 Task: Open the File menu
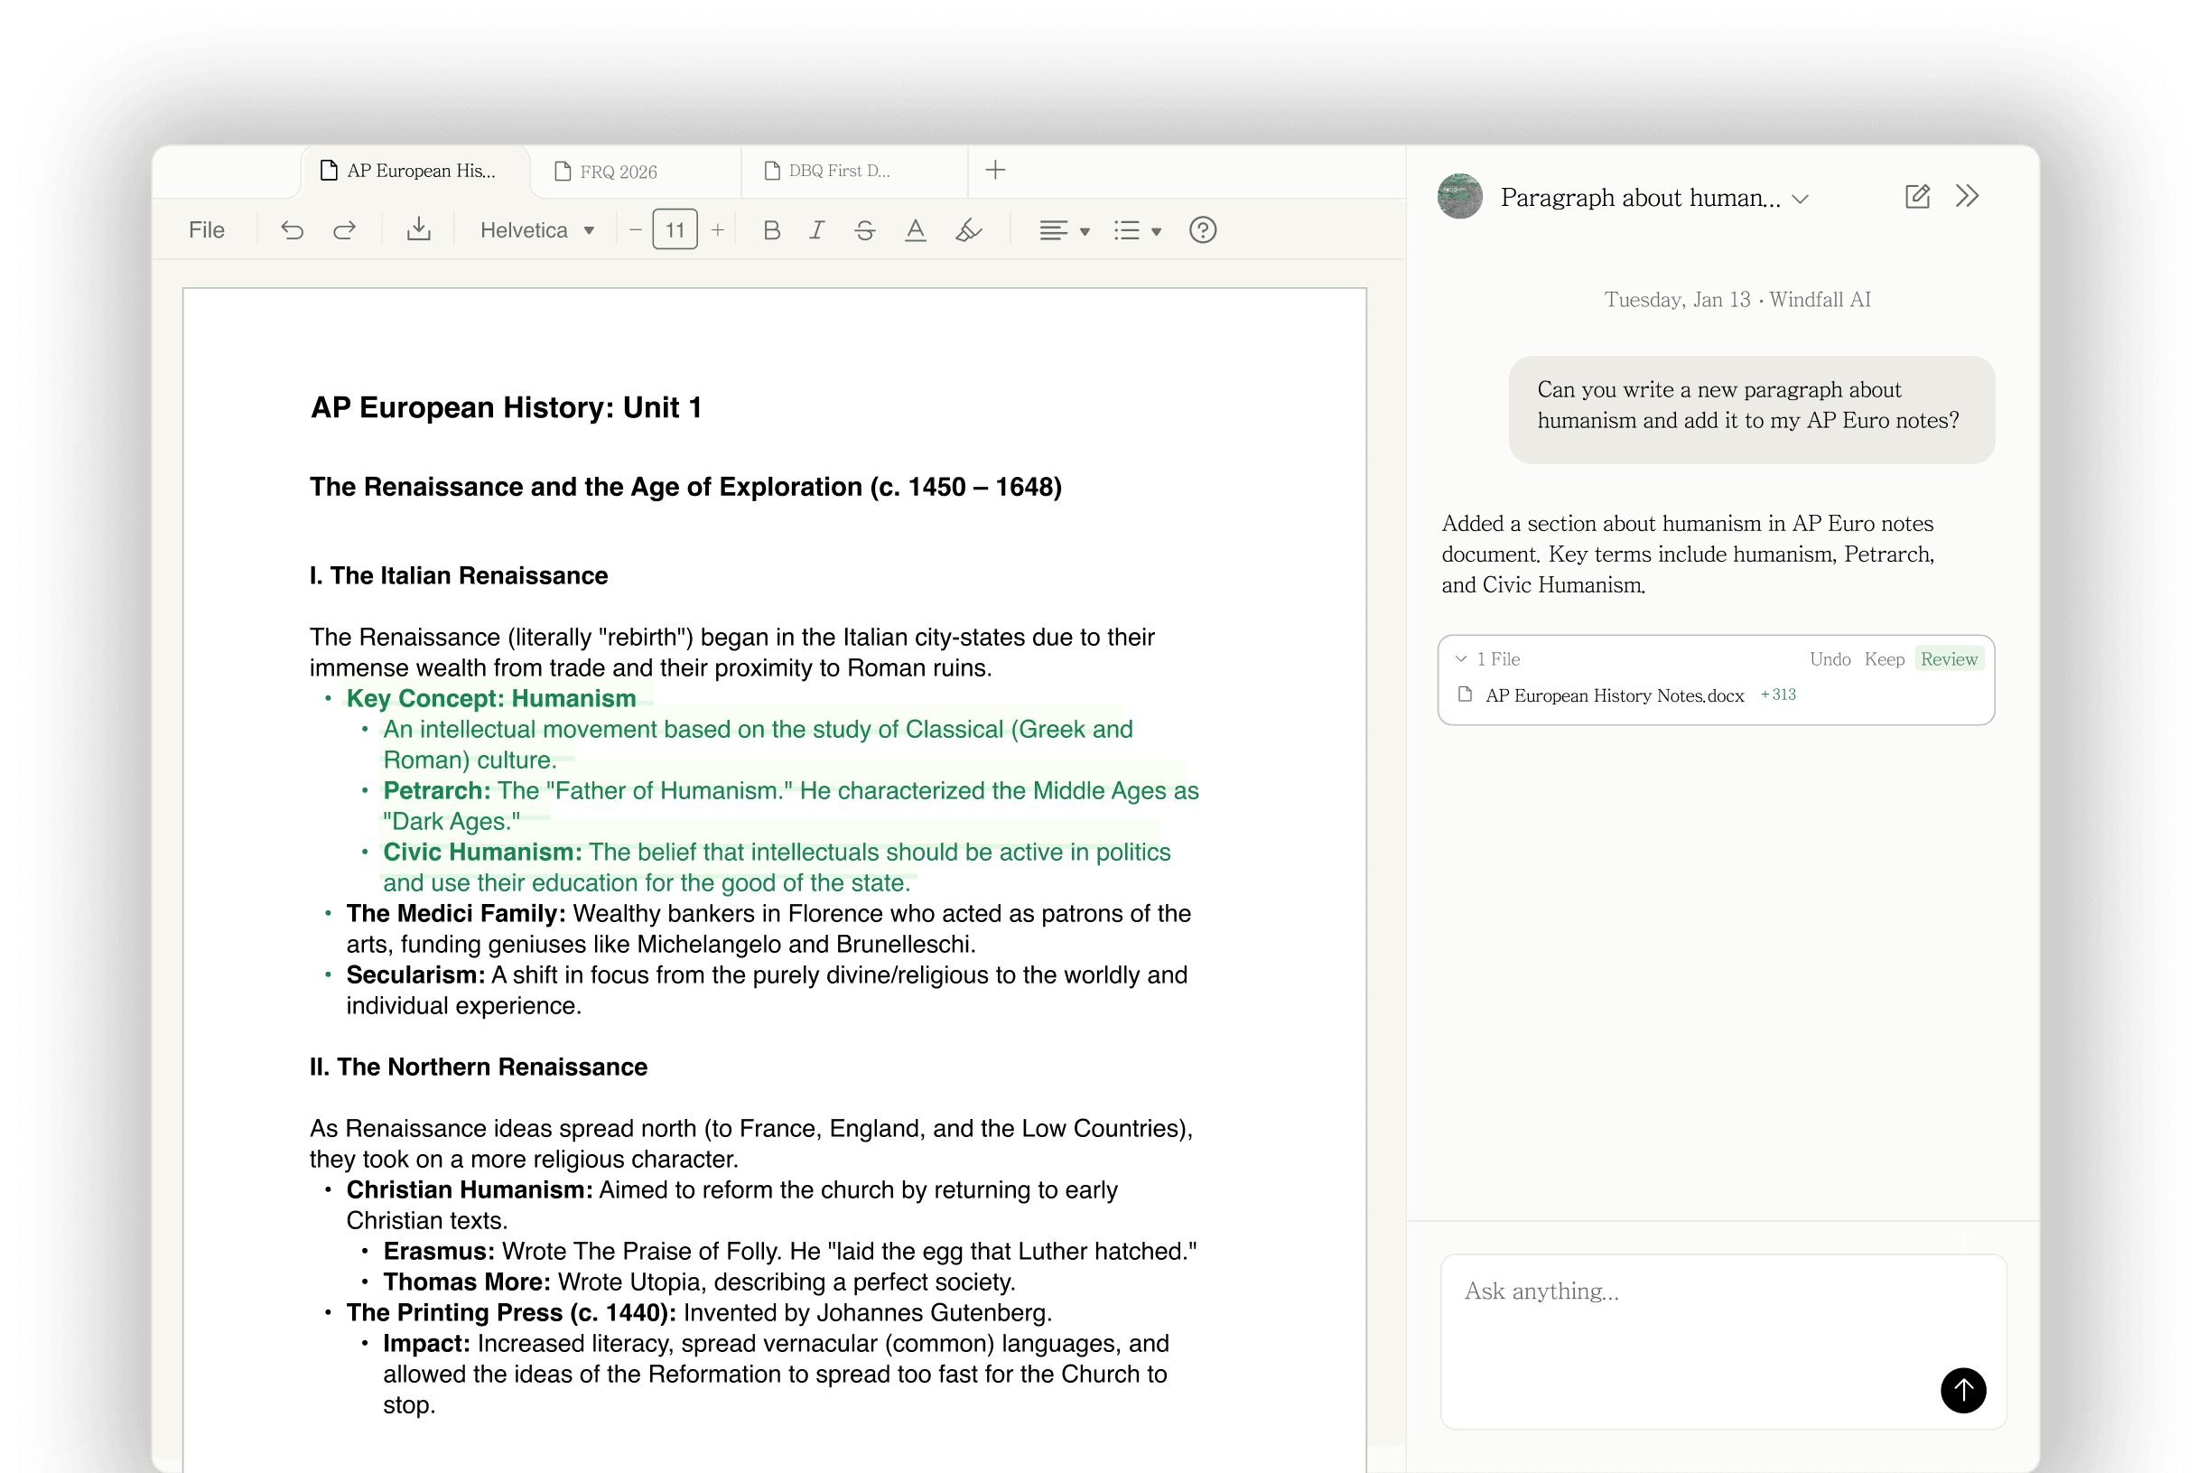click(x=207, y=230)
